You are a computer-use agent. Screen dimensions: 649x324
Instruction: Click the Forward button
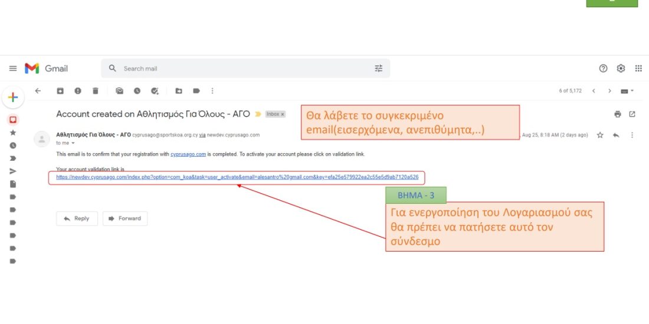point(125,219)
